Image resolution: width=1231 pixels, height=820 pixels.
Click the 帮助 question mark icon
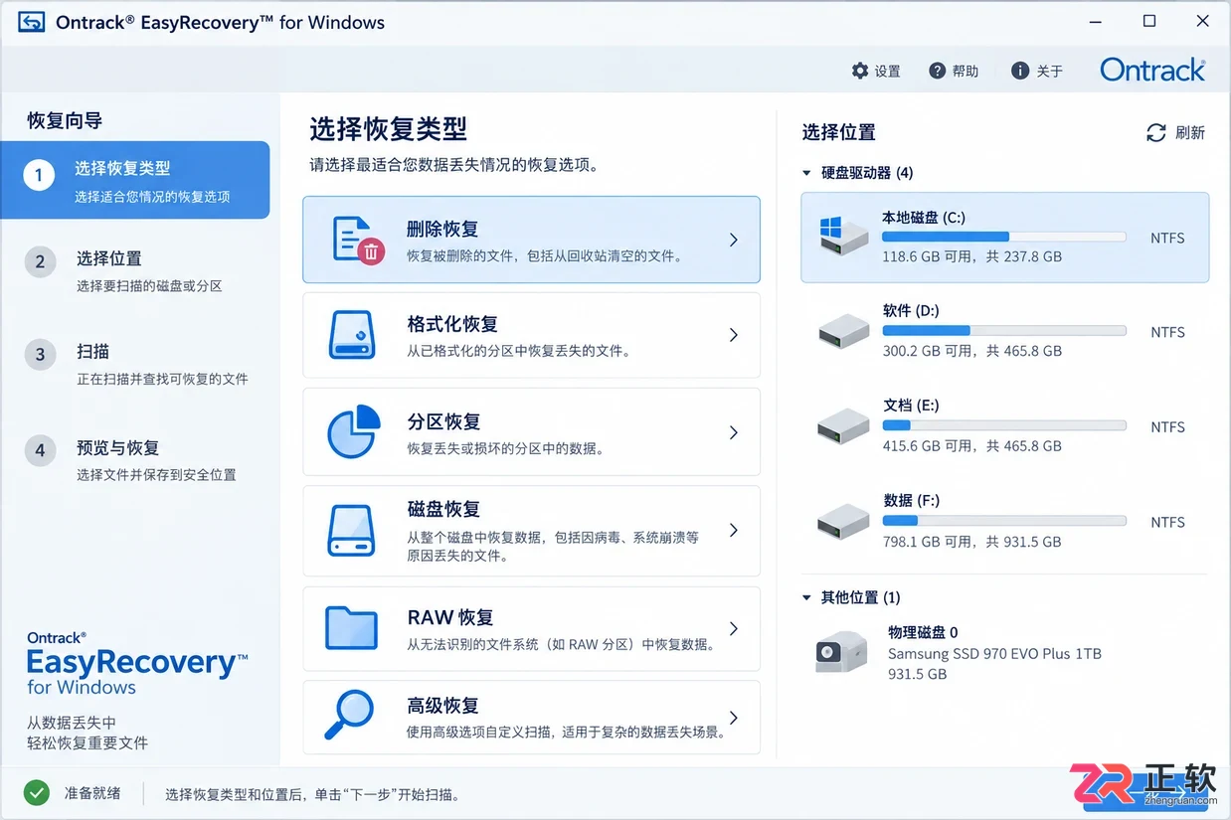937,71
